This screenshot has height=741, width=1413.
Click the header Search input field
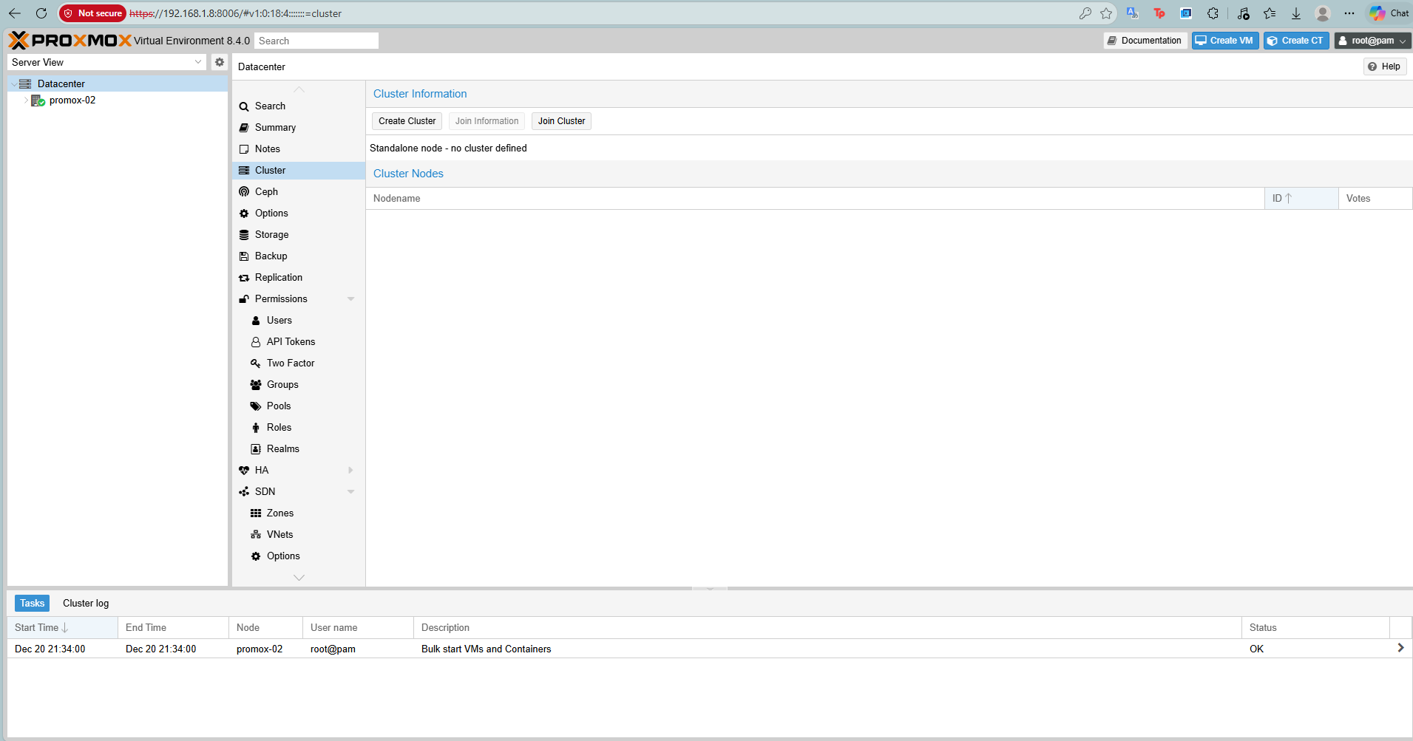[316, 41]
